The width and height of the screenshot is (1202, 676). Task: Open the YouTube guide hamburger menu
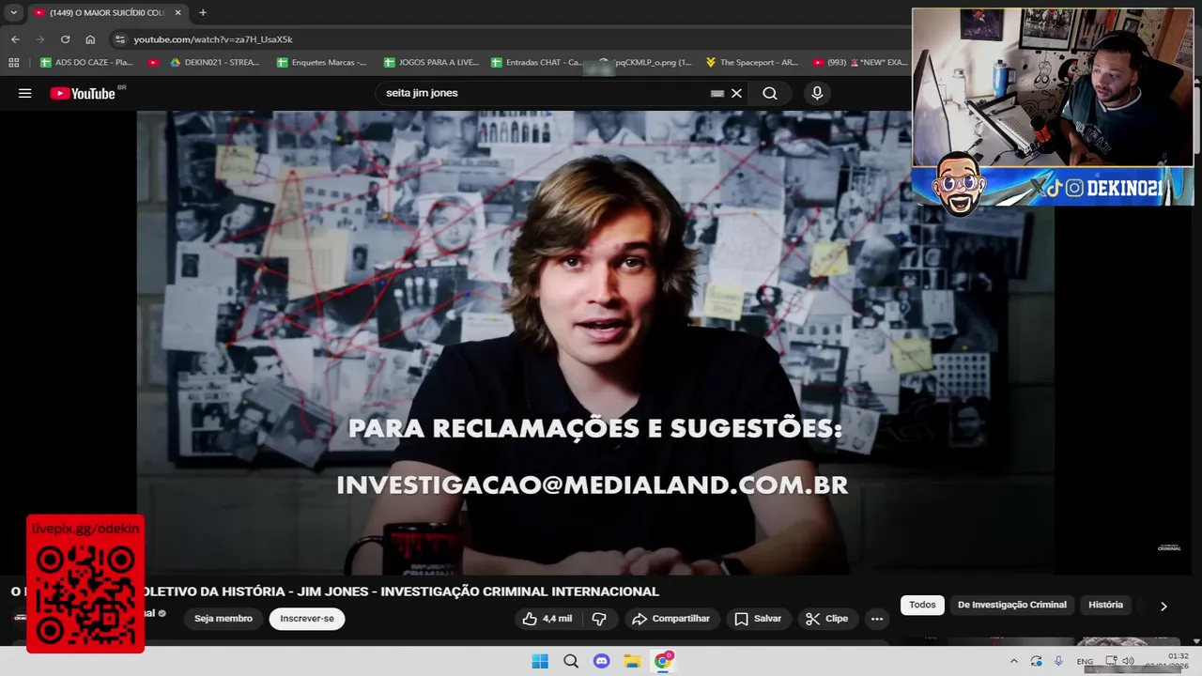(25, 93)
